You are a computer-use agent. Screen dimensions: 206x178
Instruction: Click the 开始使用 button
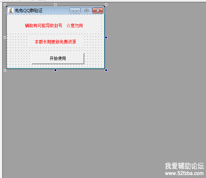(x=58, y=59)
